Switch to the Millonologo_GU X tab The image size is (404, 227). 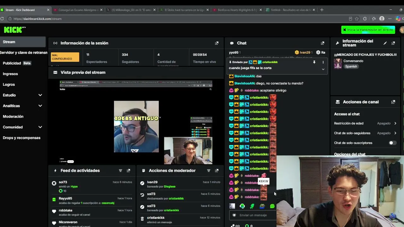131,10
